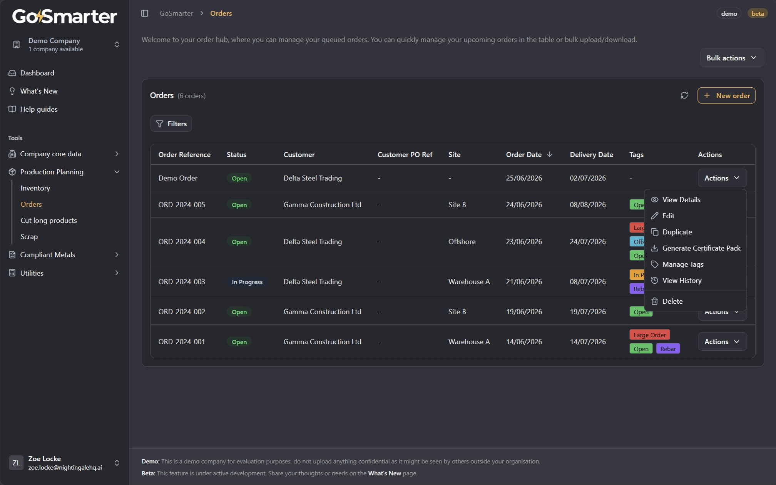Click the plus icon in New order
The height and width of the screenshot is (485, 776).
click(707, 95)
